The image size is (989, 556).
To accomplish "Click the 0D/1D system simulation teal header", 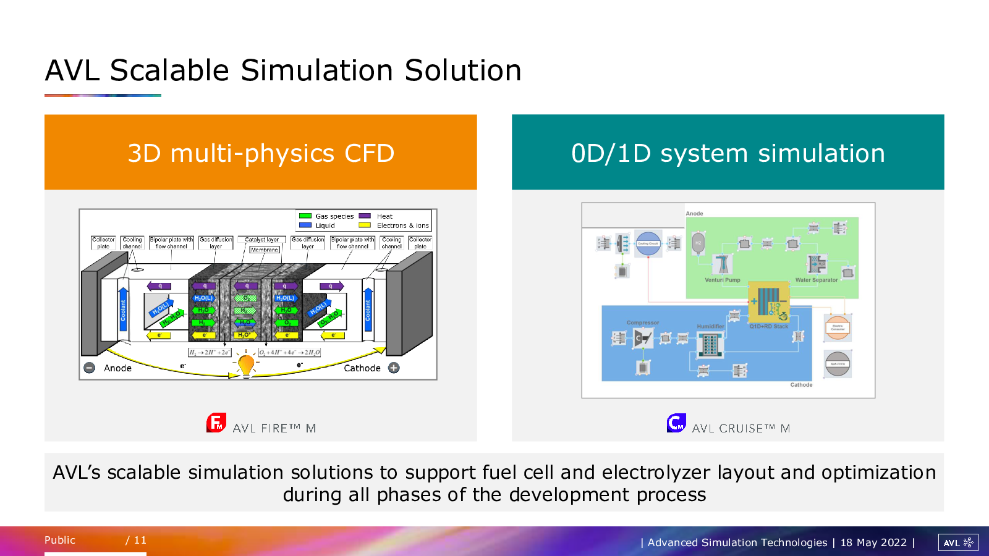I will click(728, 152).
